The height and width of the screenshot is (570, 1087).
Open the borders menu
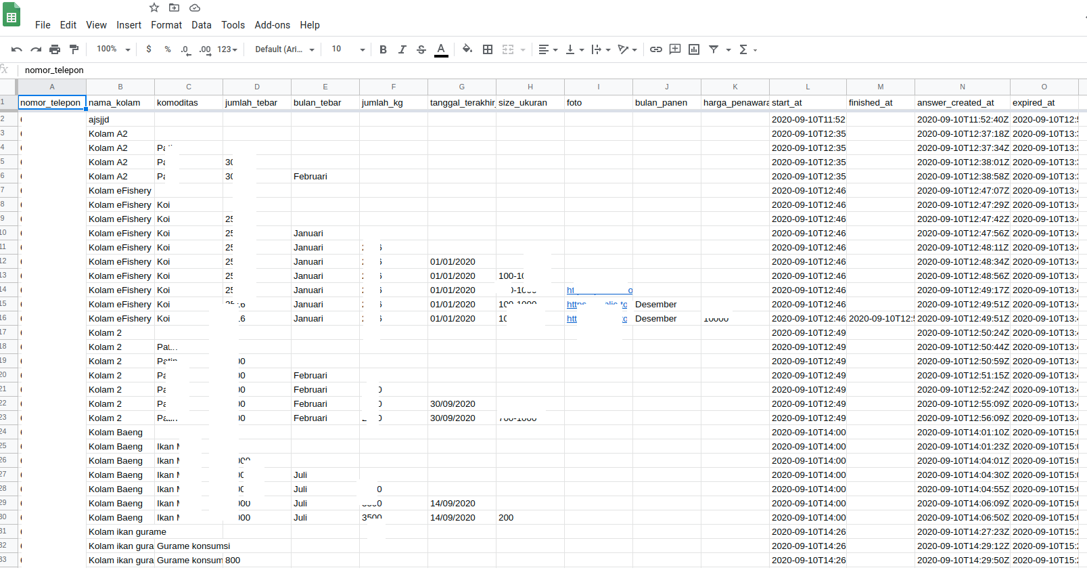tap(488, 49)
